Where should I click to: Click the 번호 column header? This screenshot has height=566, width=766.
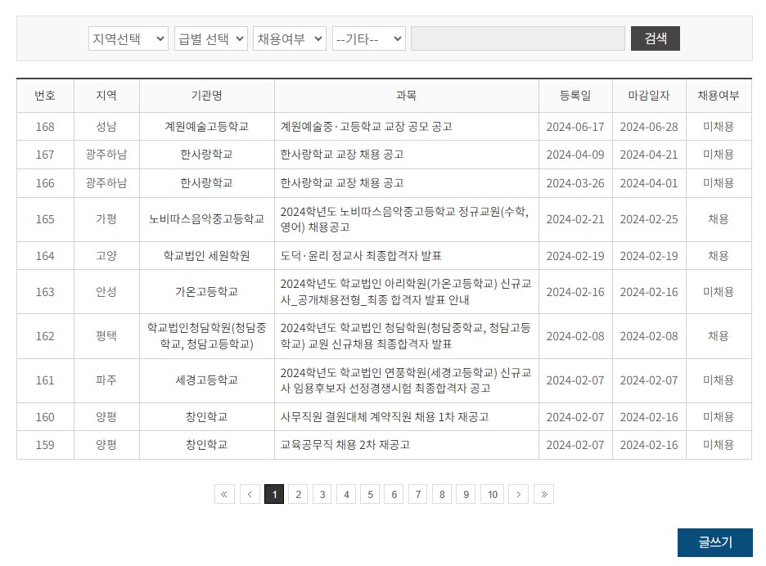point(45,95)
